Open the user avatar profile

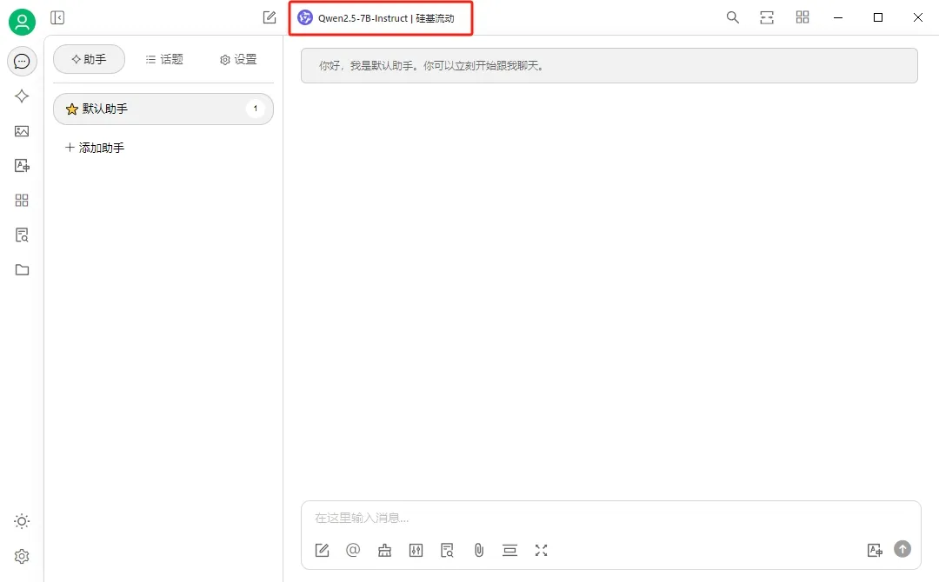(x=22, y=22)
